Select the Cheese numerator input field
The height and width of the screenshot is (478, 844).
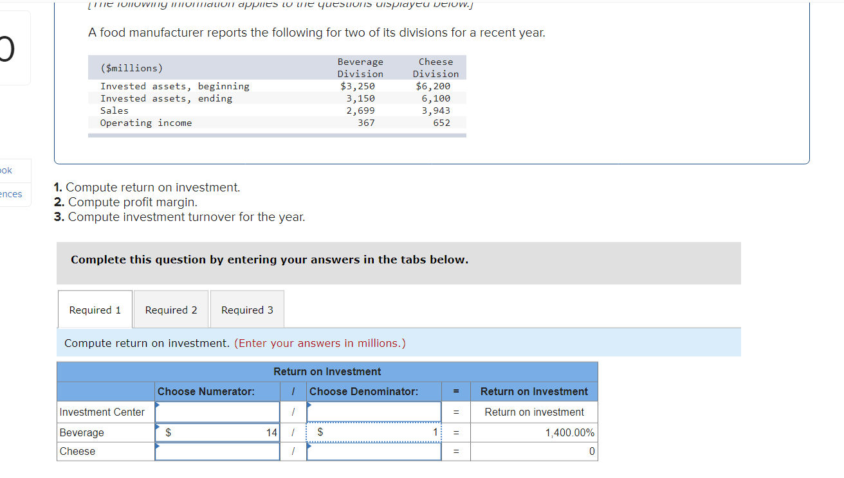click(x=217, y=451)
